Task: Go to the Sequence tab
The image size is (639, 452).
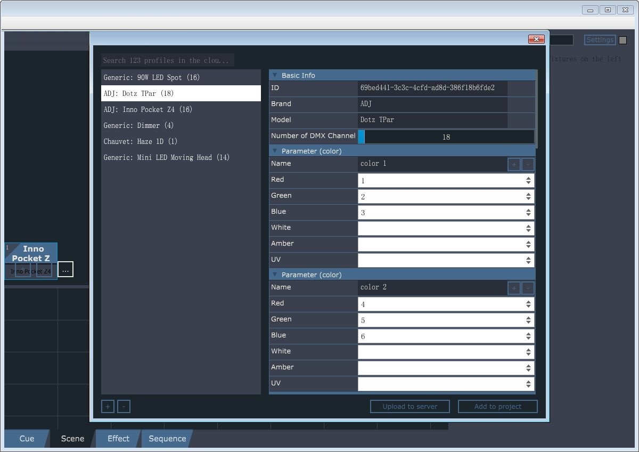Action: tap(167, 439)
